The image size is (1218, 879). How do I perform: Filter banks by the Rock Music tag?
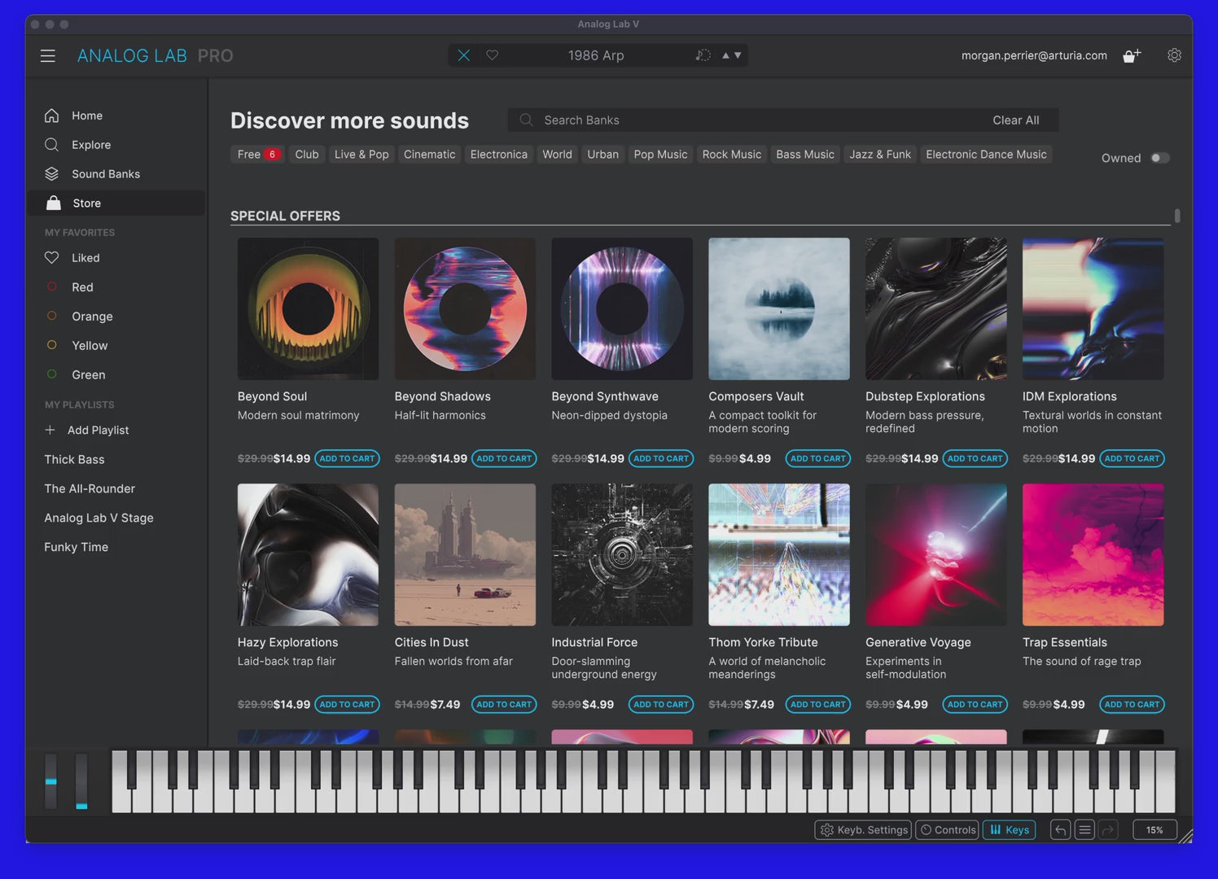point(732,155)
